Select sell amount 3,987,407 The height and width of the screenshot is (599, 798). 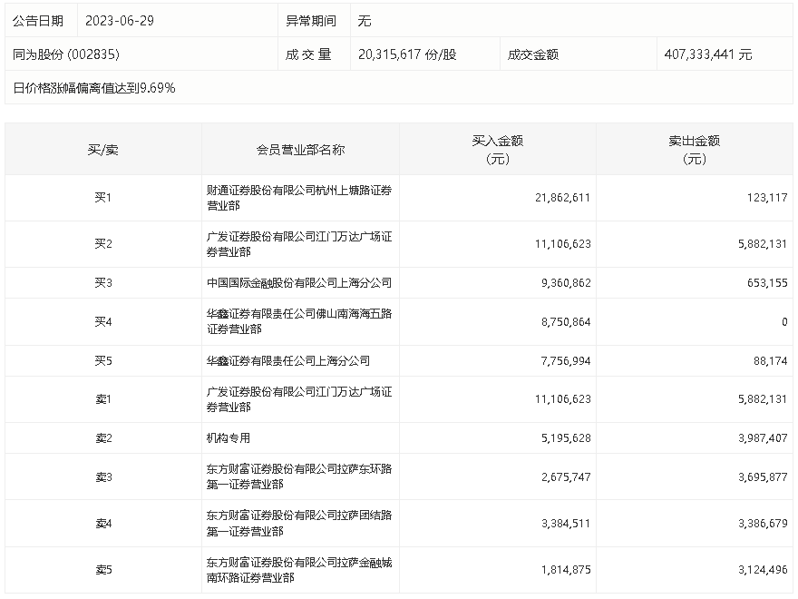coord(763,438)
